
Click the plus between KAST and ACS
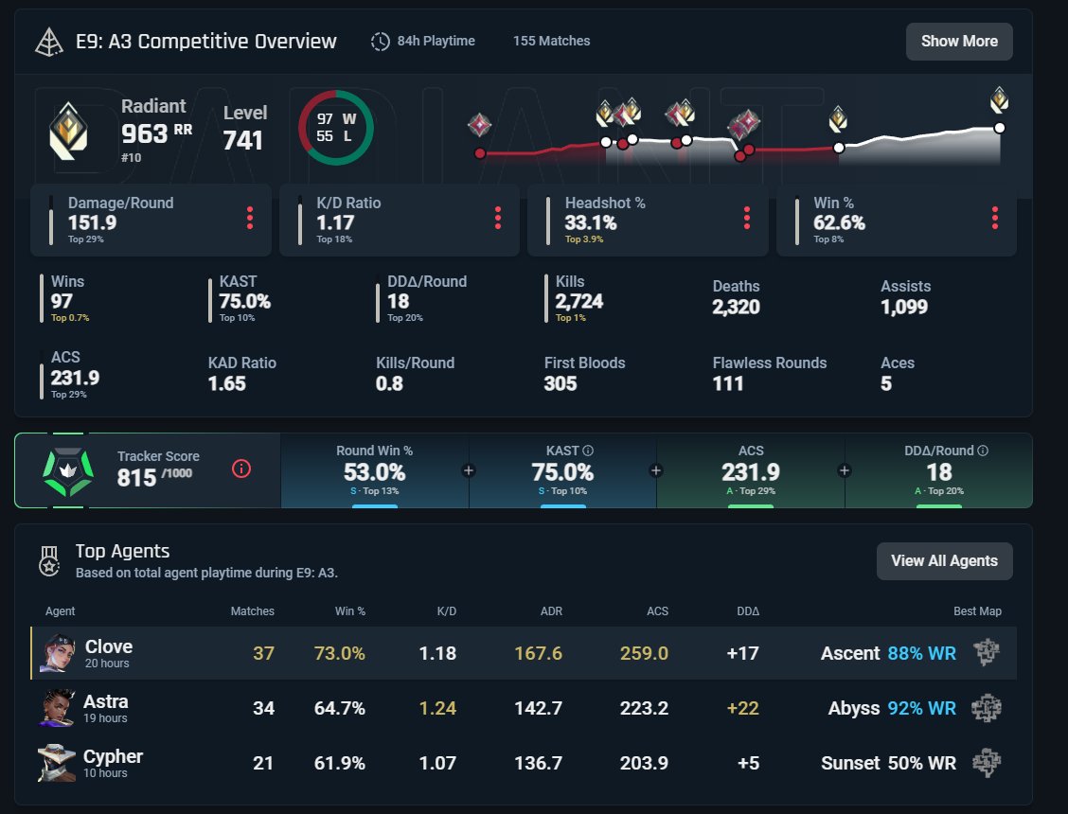(656, 470)
